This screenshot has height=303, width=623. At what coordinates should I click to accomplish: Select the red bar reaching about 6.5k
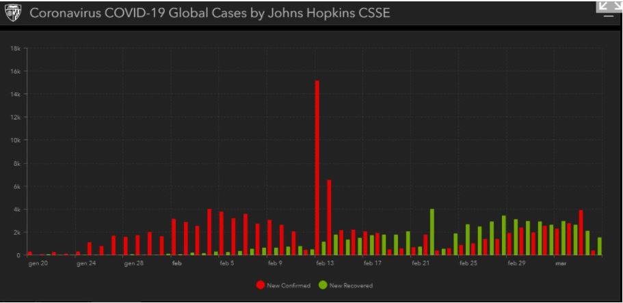coord(330,218)
